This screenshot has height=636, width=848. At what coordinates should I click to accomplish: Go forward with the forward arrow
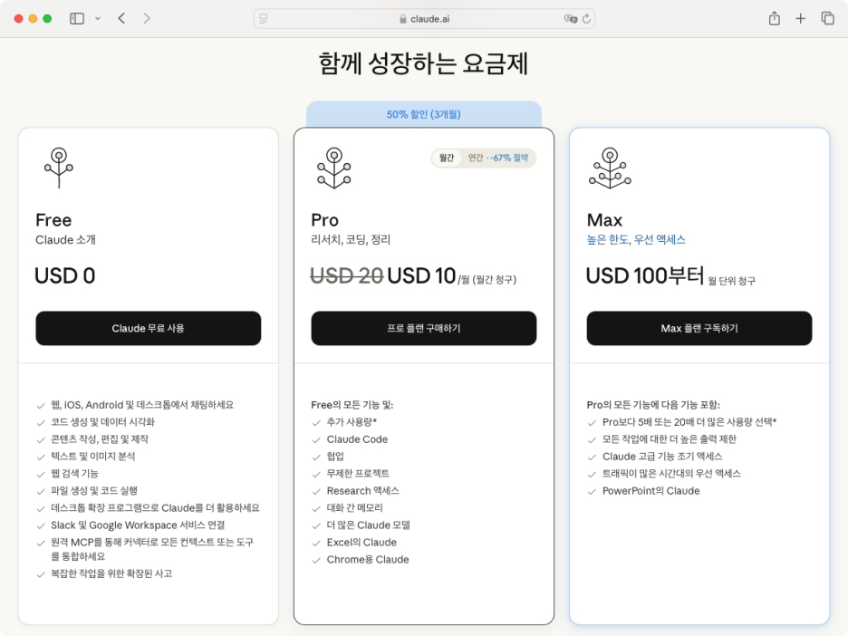click(147, 18)
